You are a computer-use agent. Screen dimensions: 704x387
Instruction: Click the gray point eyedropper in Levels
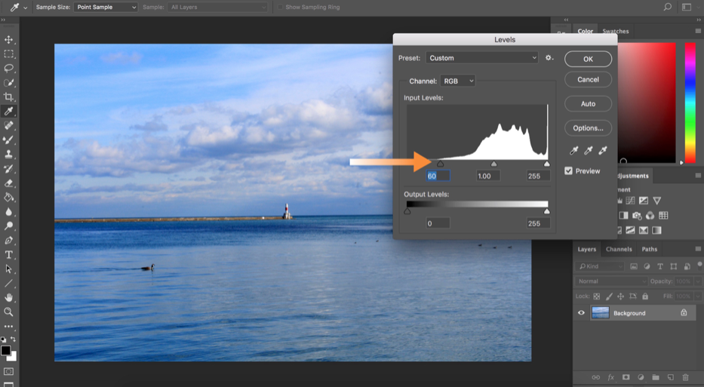pyautogui.click(x=588, y=151)
